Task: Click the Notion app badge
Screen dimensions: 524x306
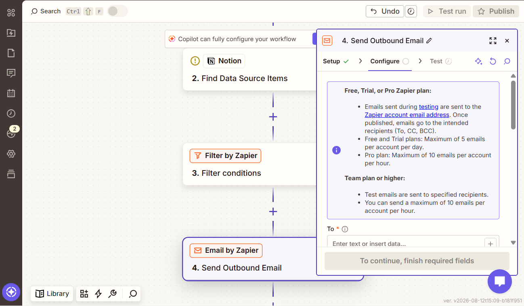Action: (x=224, y=61)
